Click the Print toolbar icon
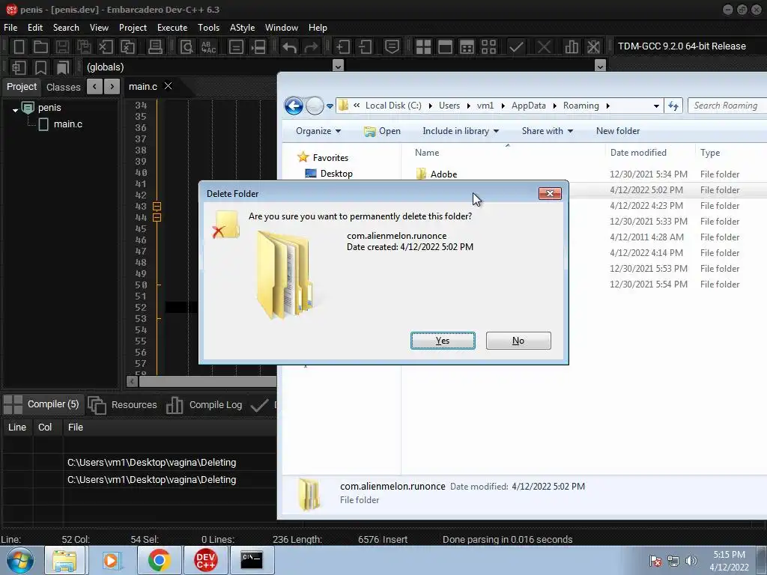This screenshot has width=767, height=575. point(155,47)
